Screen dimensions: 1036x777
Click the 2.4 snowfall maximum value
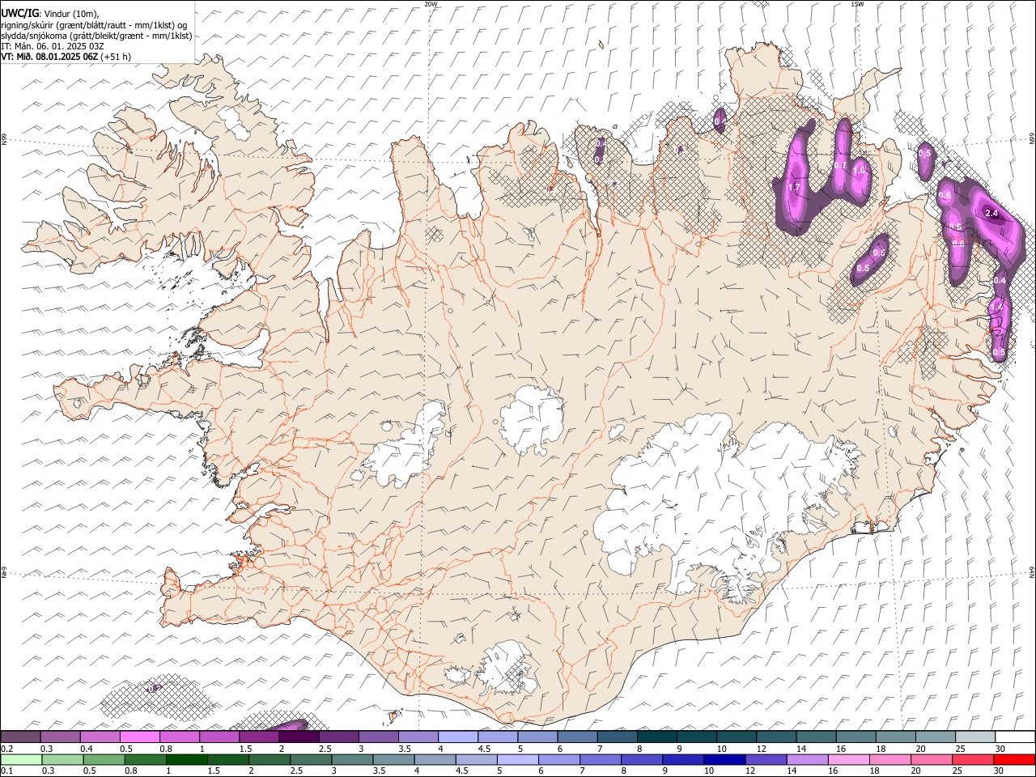[992, 214]
